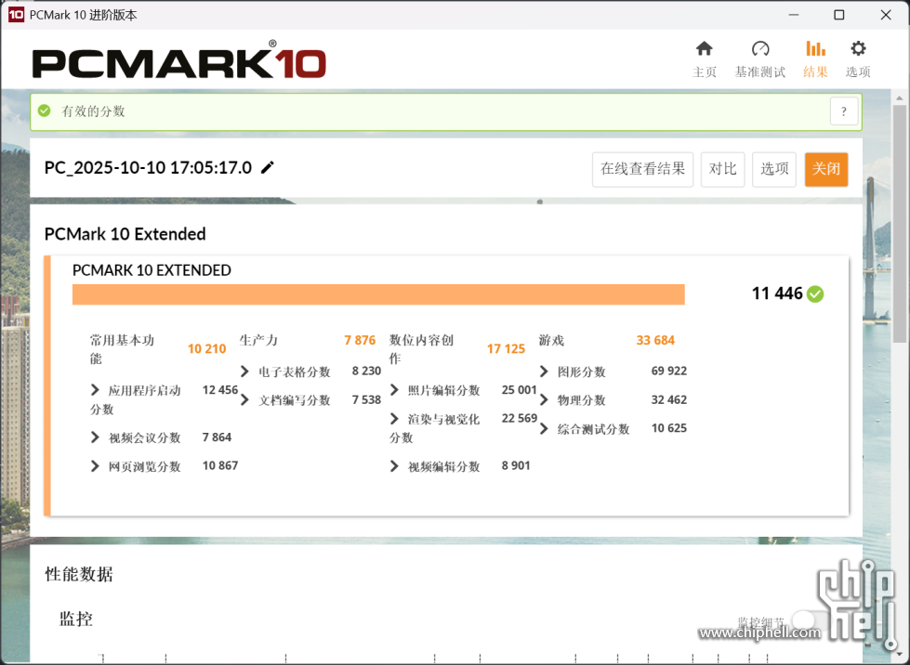This screenshot has width=910, height=665.
Task: Click the scrollbar up arrow
Action: [x=899, y=98]
